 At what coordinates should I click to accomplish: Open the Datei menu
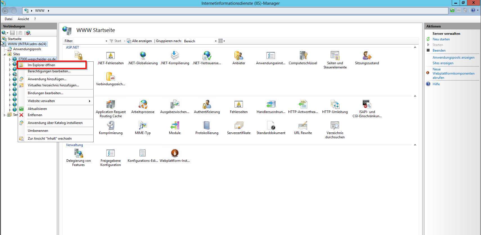(8, 19)
